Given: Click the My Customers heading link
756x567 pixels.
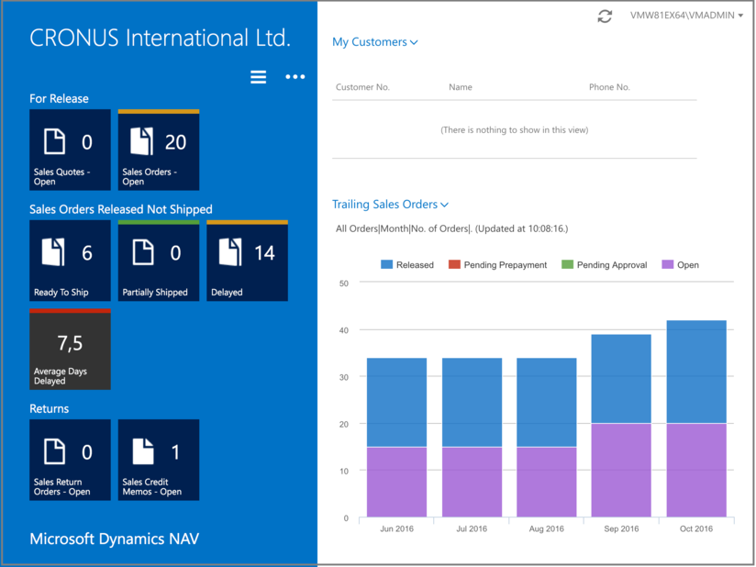Looking at the screenshot, I should click(x=370, y=41).
